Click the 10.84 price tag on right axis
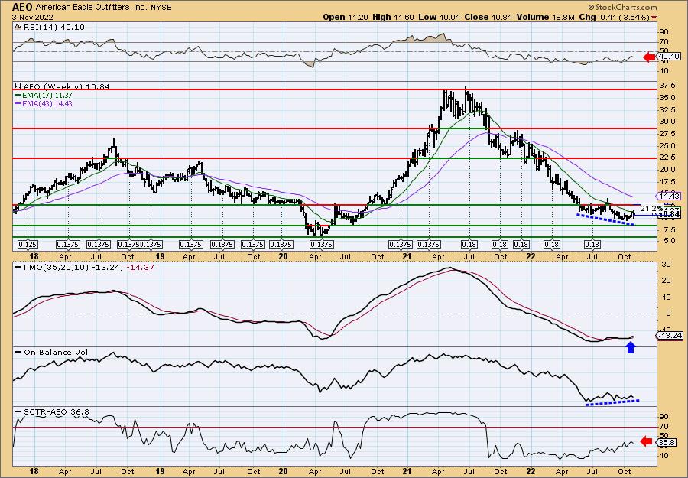The height and width of the screenshot is (478, 688). (669, 215)
